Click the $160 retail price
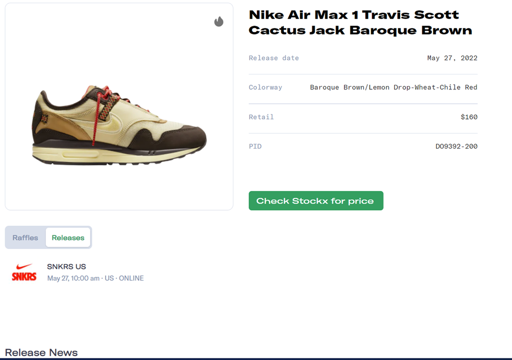This screenshot has width=512, height=360. pyautogui.click(x=469, y=117)
